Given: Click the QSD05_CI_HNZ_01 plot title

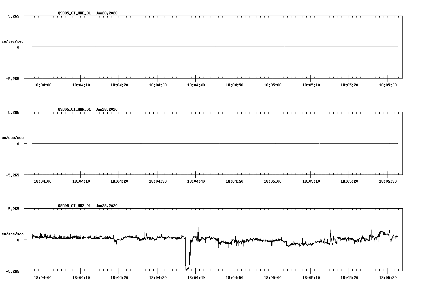Looking at the screenshot, I should 88,206.
